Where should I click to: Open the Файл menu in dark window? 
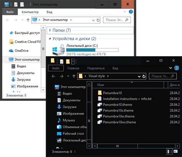point(56,68)
